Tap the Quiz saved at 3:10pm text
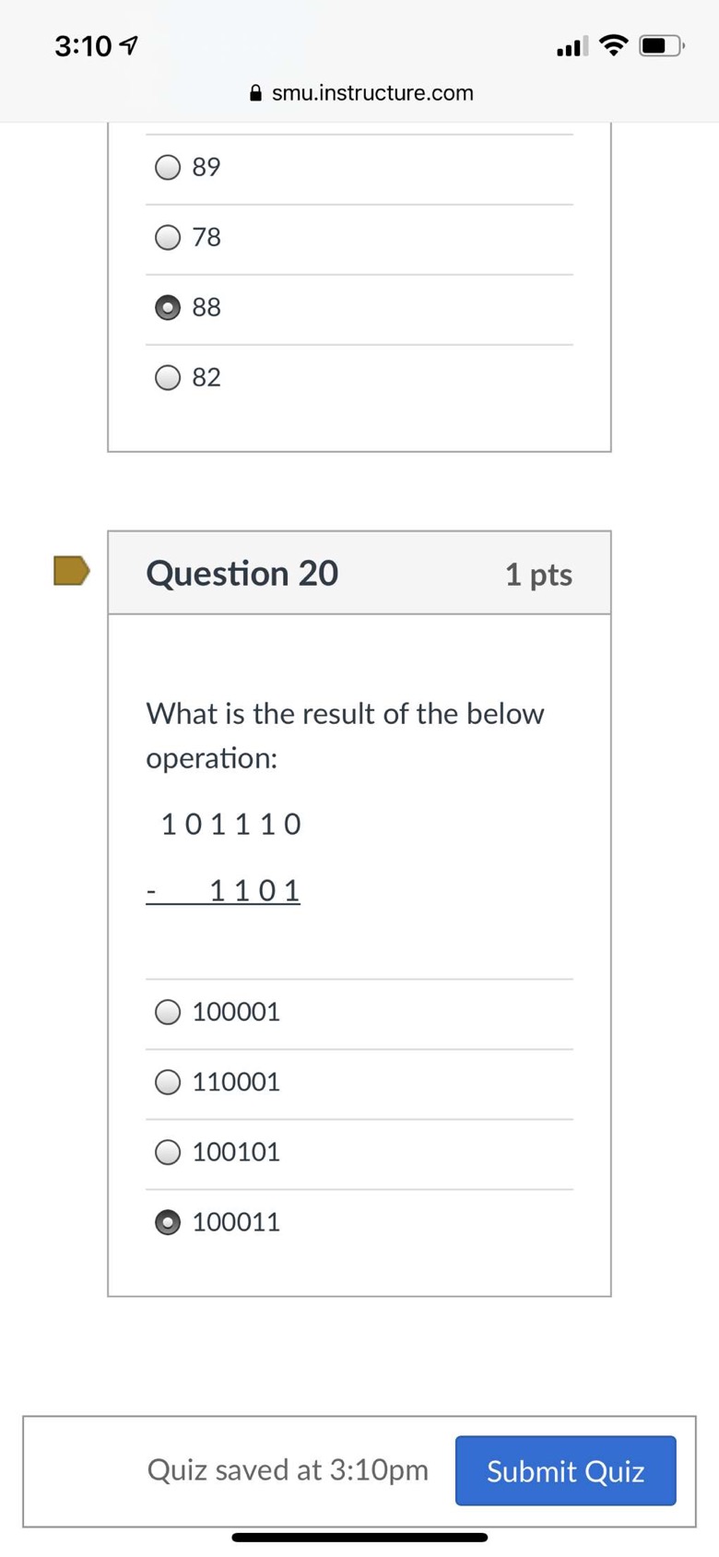Screen dimensions: 719x1557 288,1469
